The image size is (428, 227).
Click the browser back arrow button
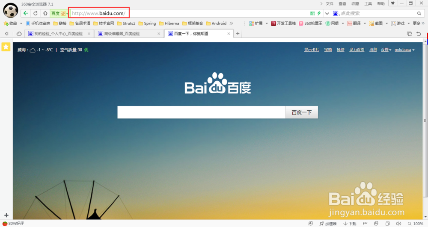(26, 13)
